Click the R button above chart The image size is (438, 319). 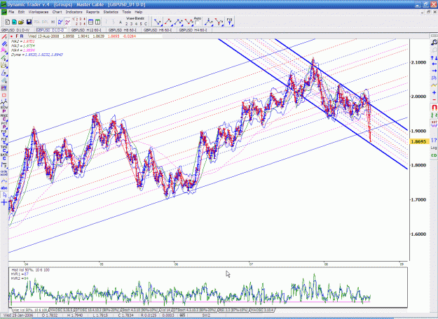[22, 36]
